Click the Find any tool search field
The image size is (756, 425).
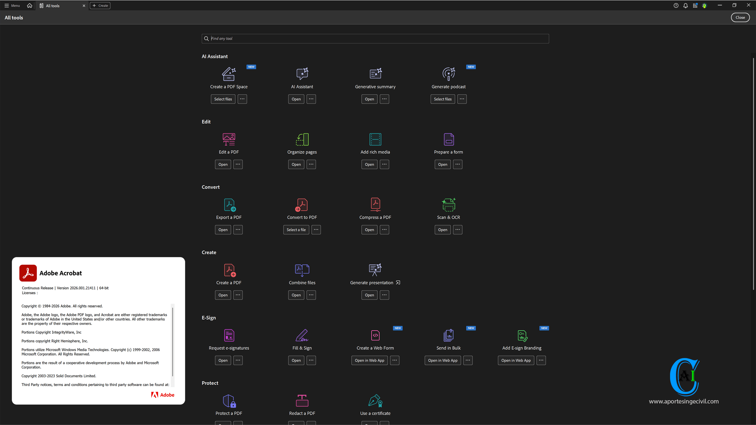[375, 39]
